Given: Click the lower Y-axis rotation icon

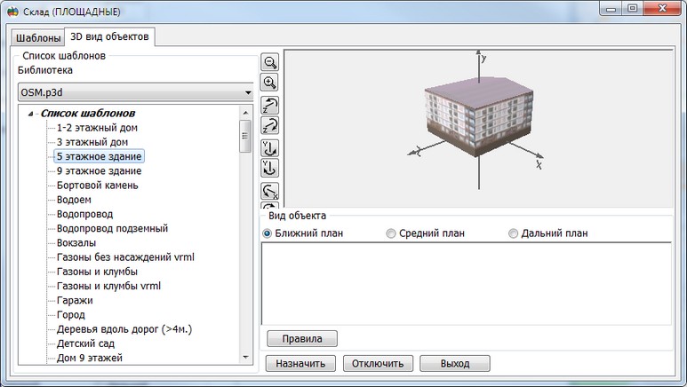Looking at the screenshot, I should pos(270,168).
